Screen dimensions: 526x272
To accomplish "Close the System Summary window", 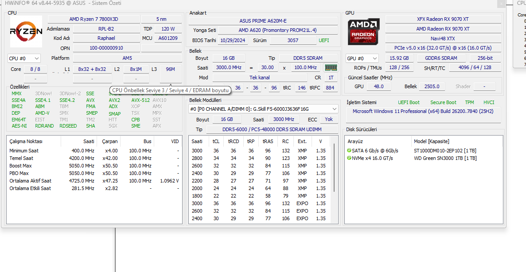I will 501,4.
